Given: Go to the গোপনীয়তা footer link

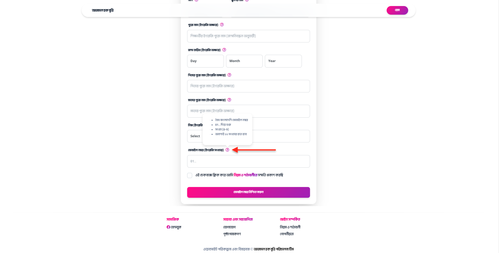Looking at the screenshot, I should (287, 234).
